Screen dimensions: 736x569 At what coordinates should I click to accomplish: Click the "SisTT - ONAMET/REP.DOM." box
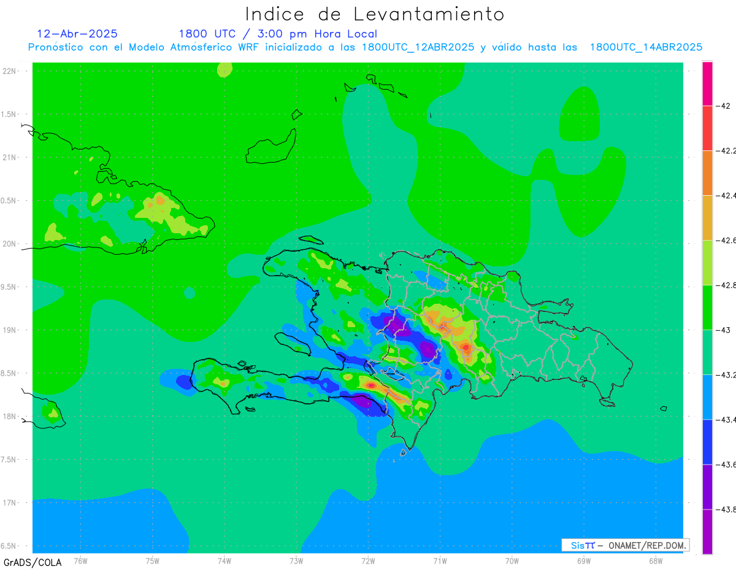tap(625, 545)
